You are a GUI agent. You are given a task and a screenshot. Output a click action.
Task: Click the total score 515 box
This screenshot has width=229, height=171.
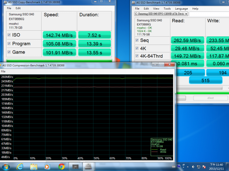pyautogui.click(x=205, y=81)
